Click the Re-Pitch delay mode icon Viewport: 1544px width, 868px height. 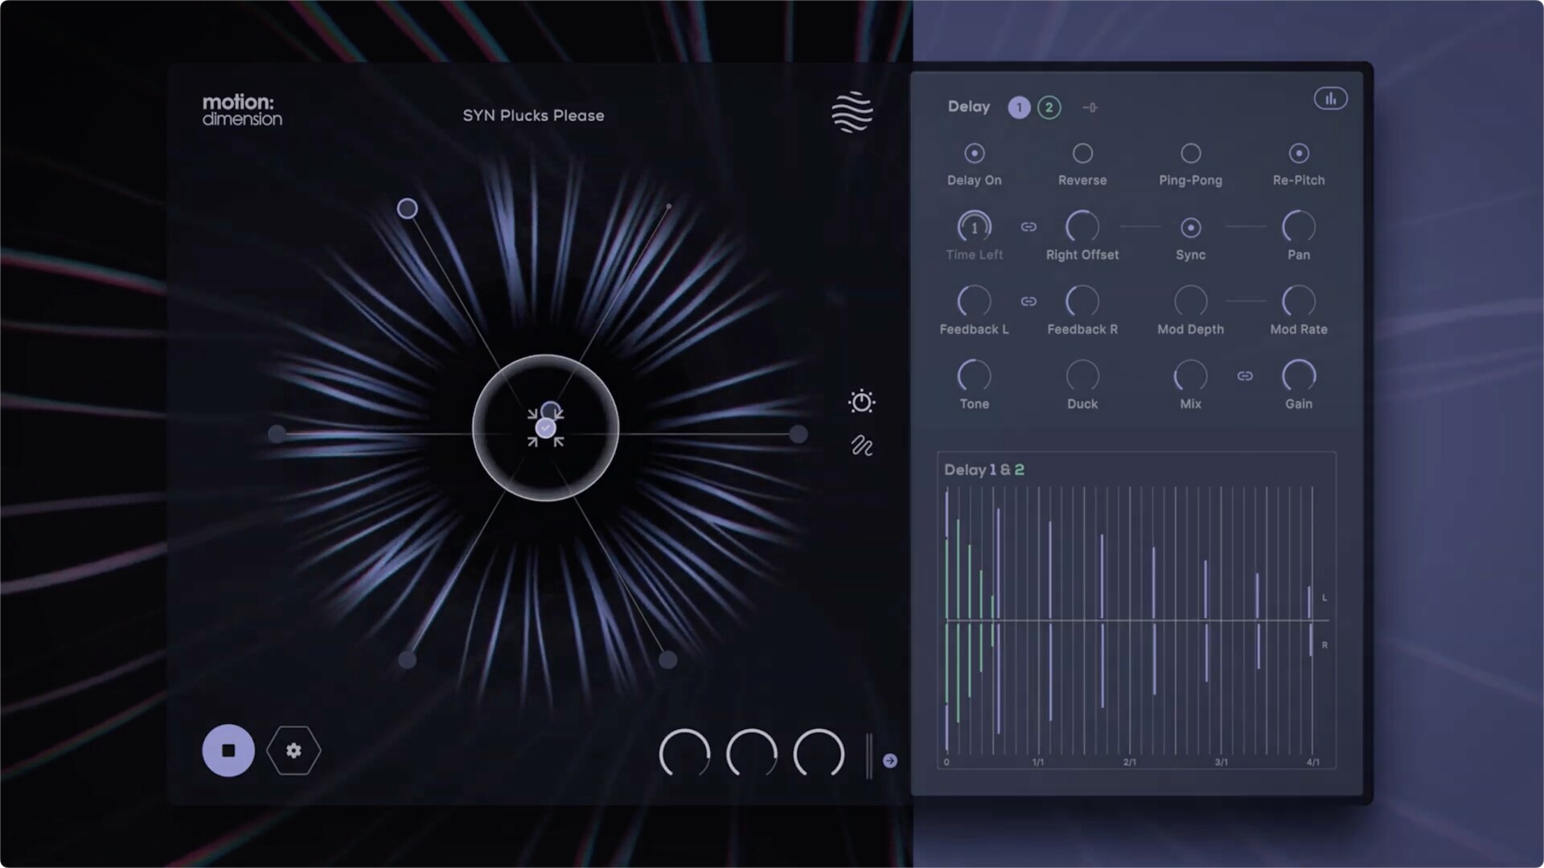1299,154
